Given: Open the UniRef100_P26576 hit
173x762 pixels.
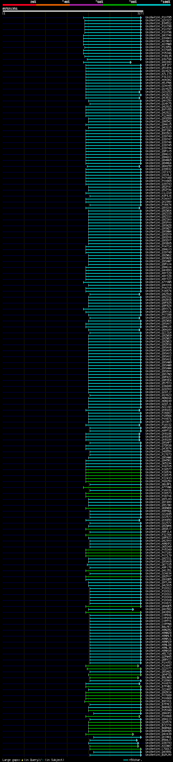Looking at the screenshot, I should pos(158,472).
